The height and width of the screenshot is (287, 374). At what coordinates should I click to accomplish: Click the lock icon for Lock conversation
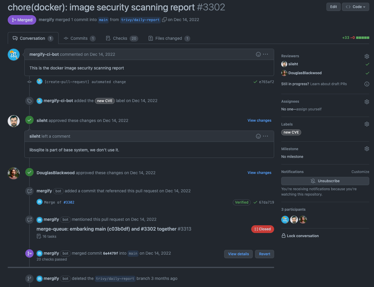[x=284, y=236]
